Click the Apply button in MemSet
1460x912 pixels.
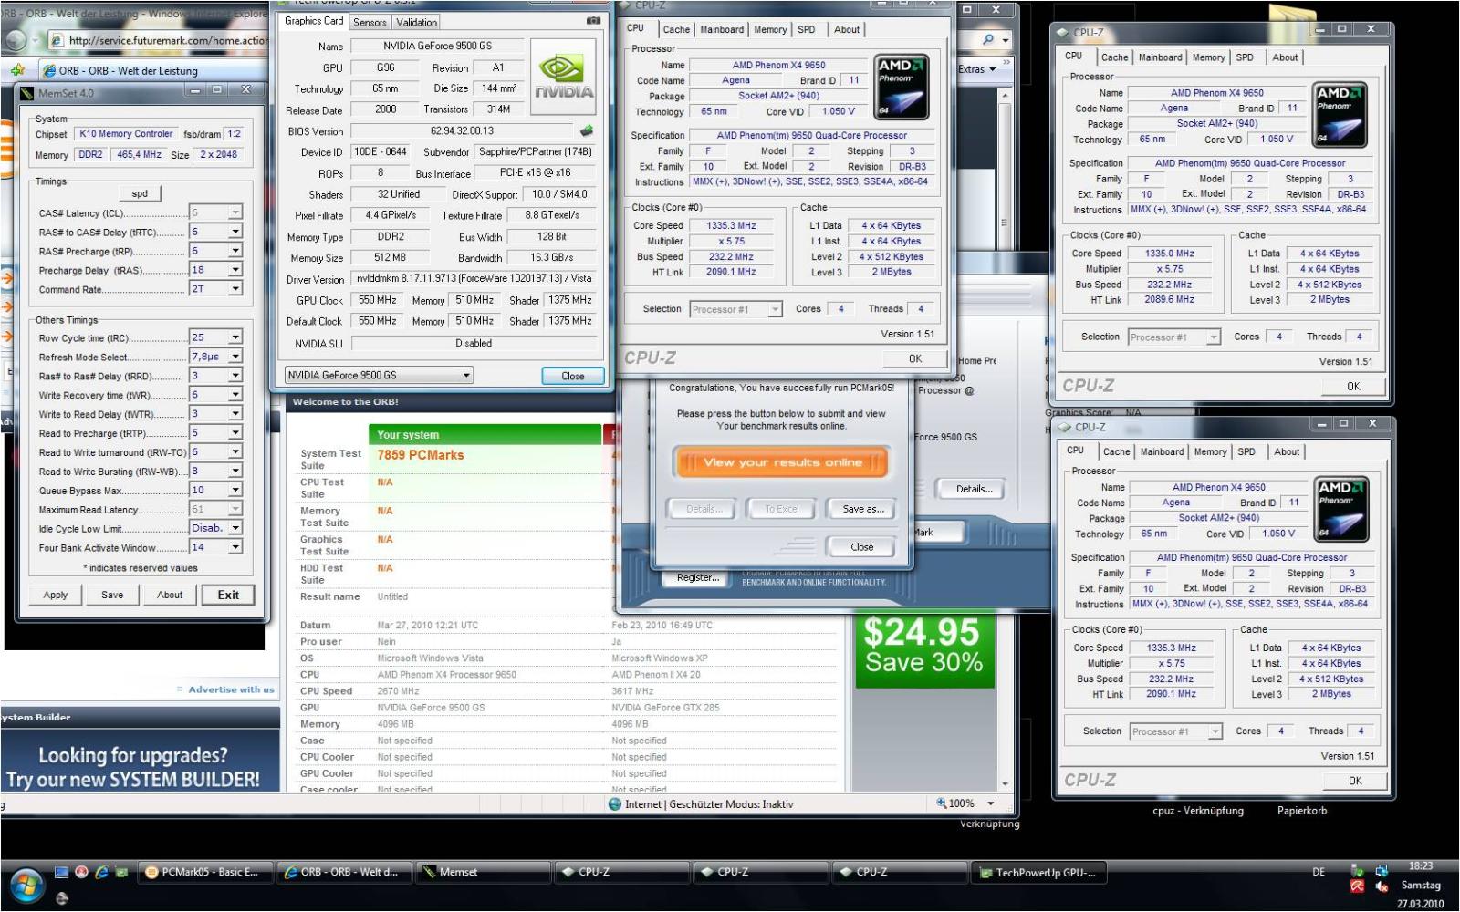(x=56, y=595)
